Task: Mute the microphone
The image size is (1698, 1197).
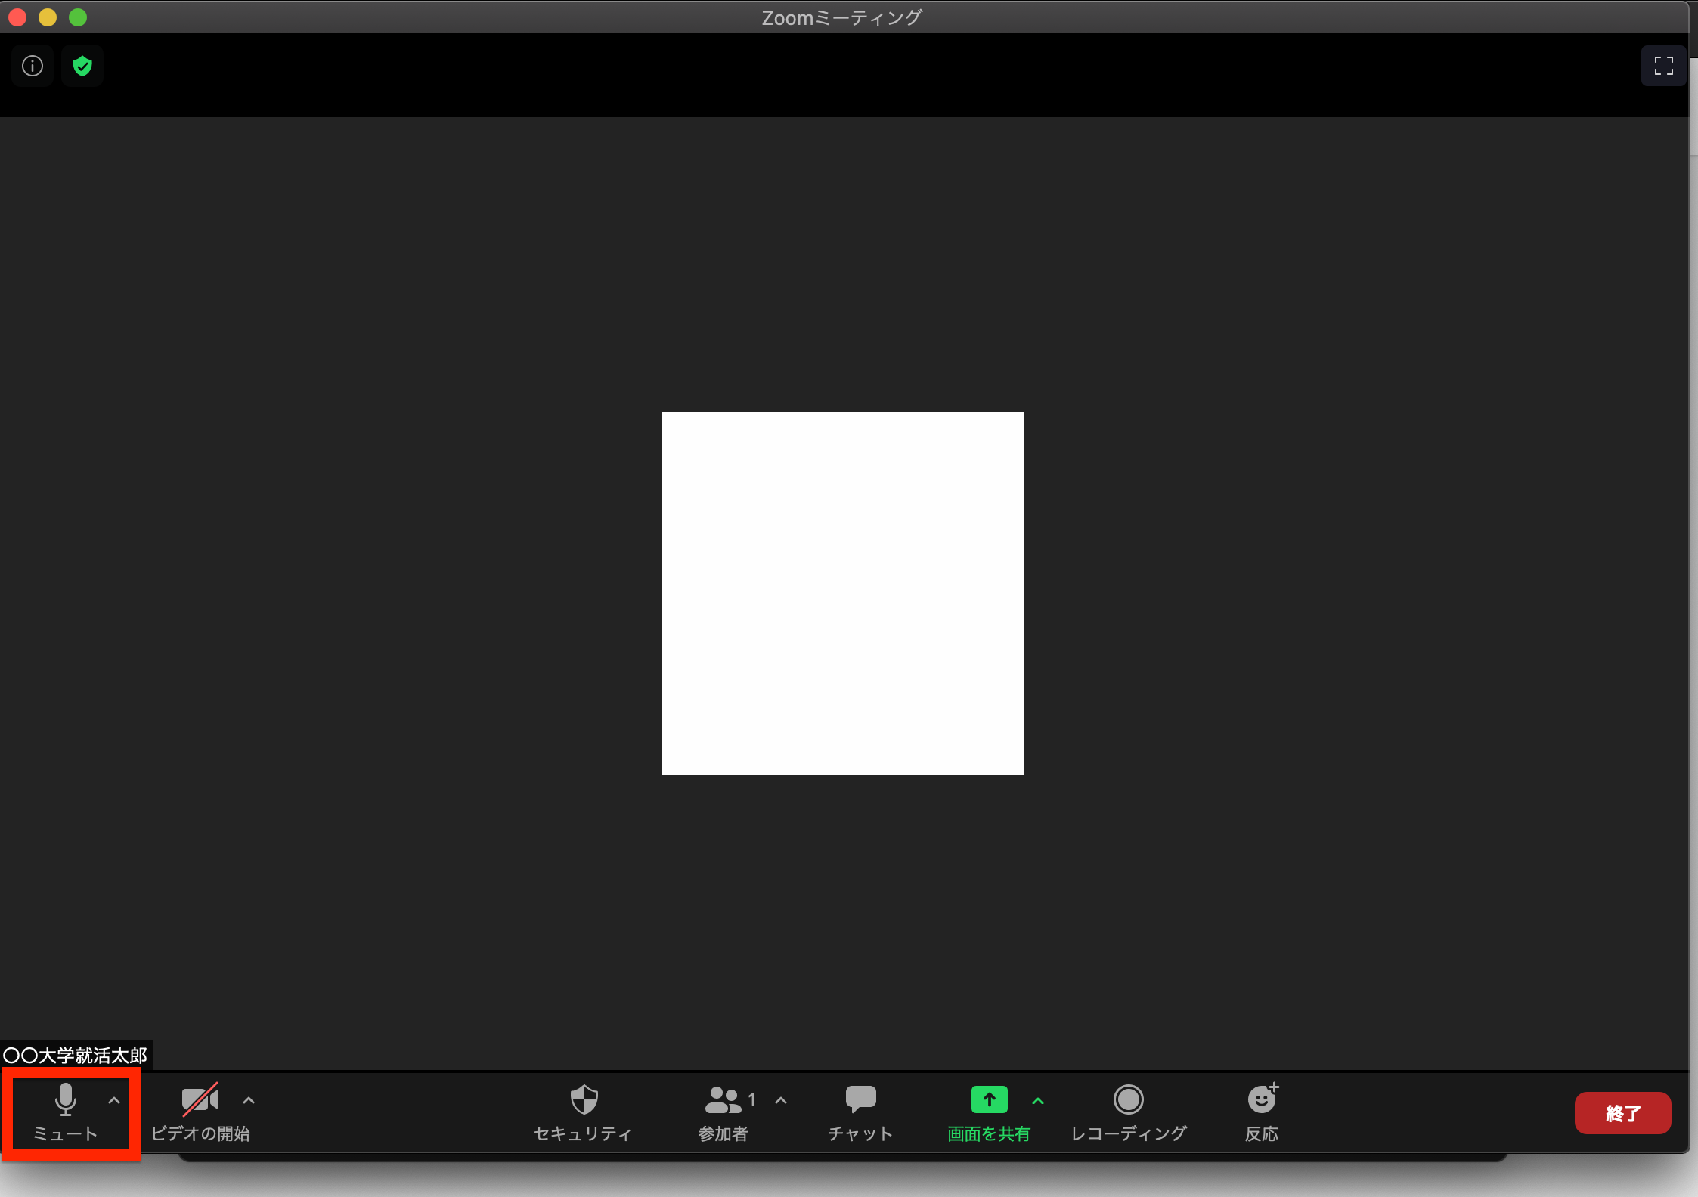Action: click(66, 1110)
